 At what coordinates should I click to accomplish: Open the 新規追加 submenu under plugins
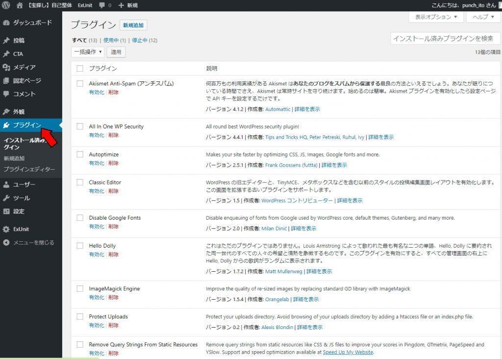(x=14, y=158)
